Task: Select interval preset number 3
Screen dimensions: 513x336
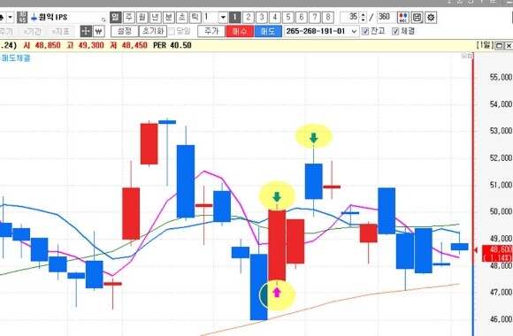Action: (262, 17)
